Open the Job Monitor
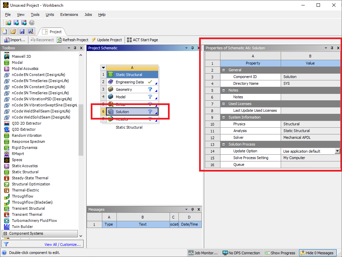The height and width of the screenshot is (257, 342). point(203,253)
